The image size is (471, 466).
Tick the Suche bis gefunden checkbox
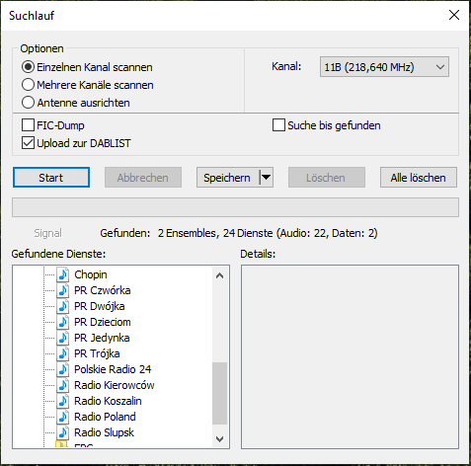tap(278, 125)
